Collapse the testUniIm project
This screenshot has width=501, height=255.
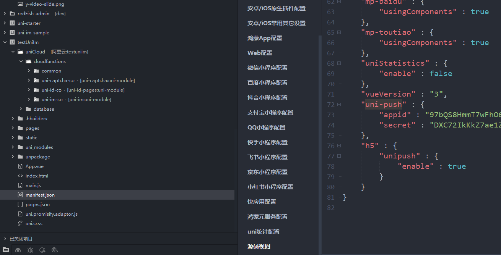point(5,42)
